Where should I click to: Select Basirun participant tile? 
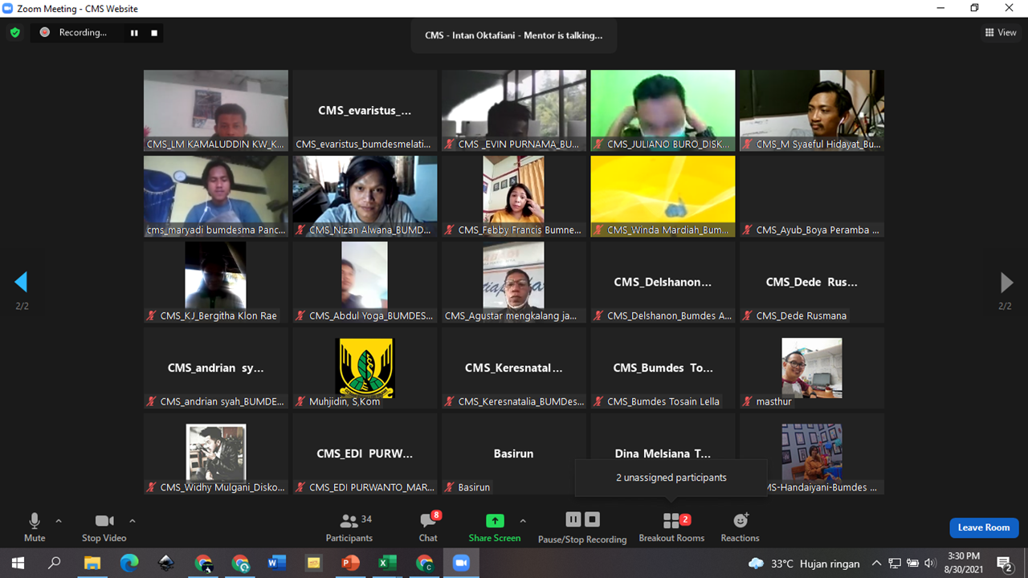pyautogui.click(x=514, y=454)
